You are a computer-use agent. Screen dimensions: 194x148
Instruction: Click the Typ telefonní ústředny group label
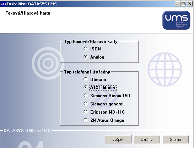pos(87,72)
